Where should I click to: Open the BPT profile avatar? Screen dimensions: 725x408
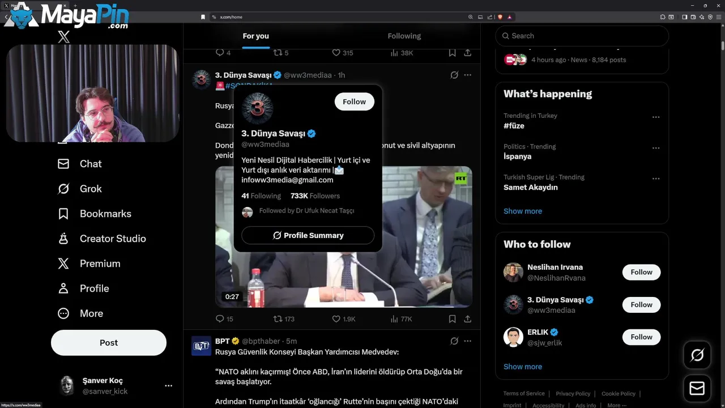coord(202,346)
